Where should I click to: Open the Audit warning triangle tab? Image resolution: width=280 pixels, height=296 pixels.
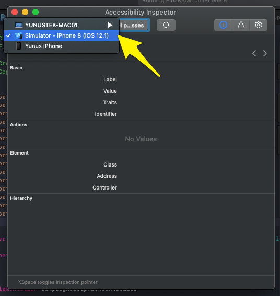pyautogui.click(x=241, y=25)
